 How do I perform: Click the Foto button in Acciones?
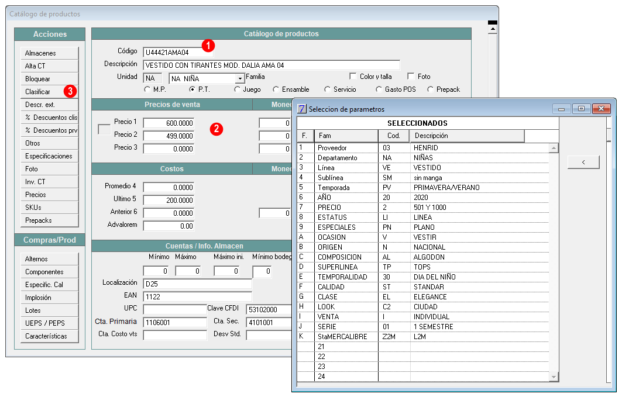click(50, 169)
